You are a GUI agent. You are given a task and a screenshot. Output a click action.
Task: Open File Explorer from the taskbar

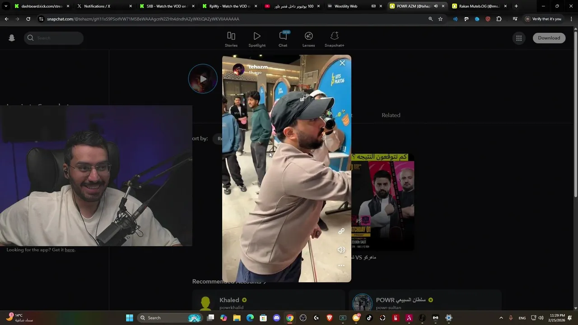pos(237,318)
